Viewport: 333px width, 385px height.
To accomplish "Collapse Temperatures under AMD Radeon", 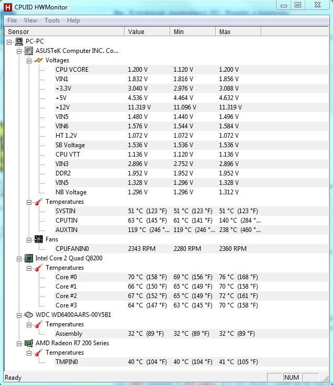I will pyautogui.click(x=29, y=353).
